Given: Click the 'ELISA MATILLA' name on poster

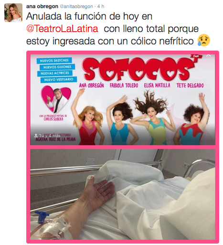Looking at the screenshot, I should coord(157,85).
